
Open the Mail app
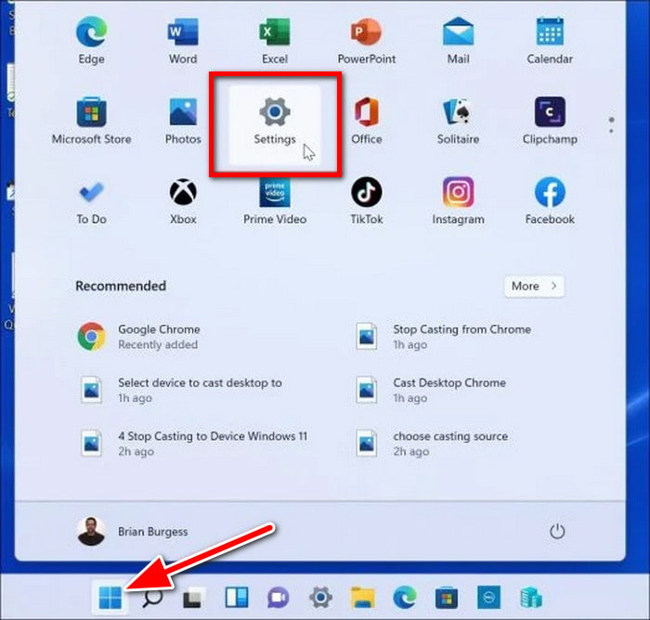coord(458,41)
